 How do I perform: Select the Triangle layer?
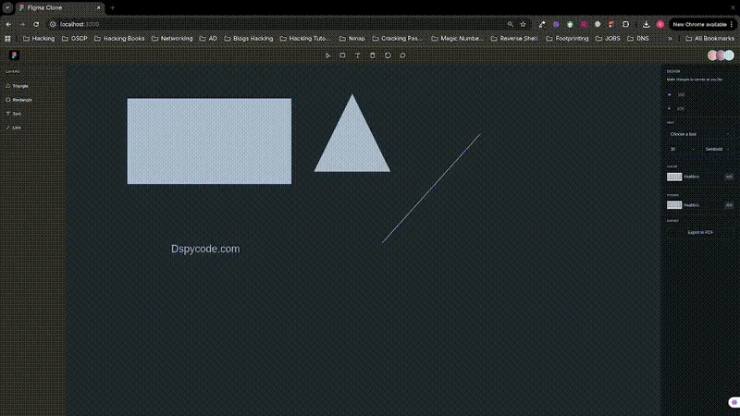pyautogui.click(x=17, y=86)
